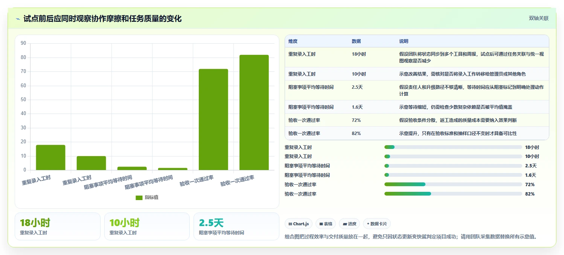
Task: Click the description starting 示意改善结果
Action: click(x=462, y=74)
